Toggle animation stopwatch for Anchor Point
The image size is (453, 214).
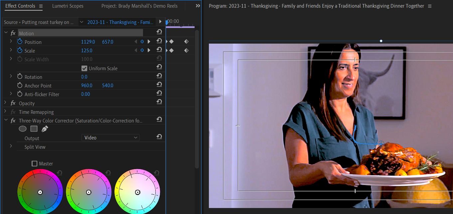pyautogui.click(x=20, y=85)
